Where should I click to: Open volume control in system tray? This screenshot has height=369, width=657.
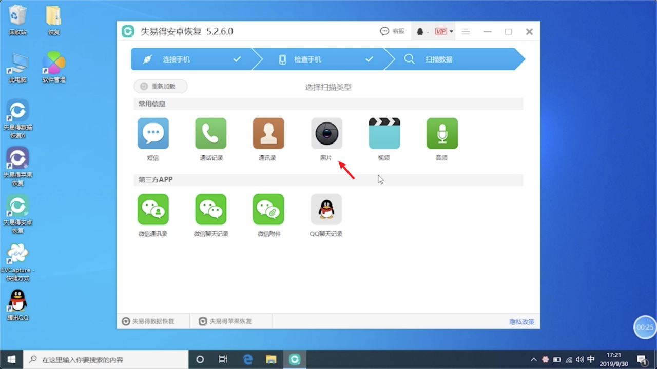pos(579,359)
